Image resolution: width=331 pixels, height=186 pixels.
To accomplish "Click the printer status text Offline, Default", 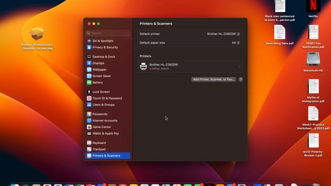I will click(x=160, y=69).
